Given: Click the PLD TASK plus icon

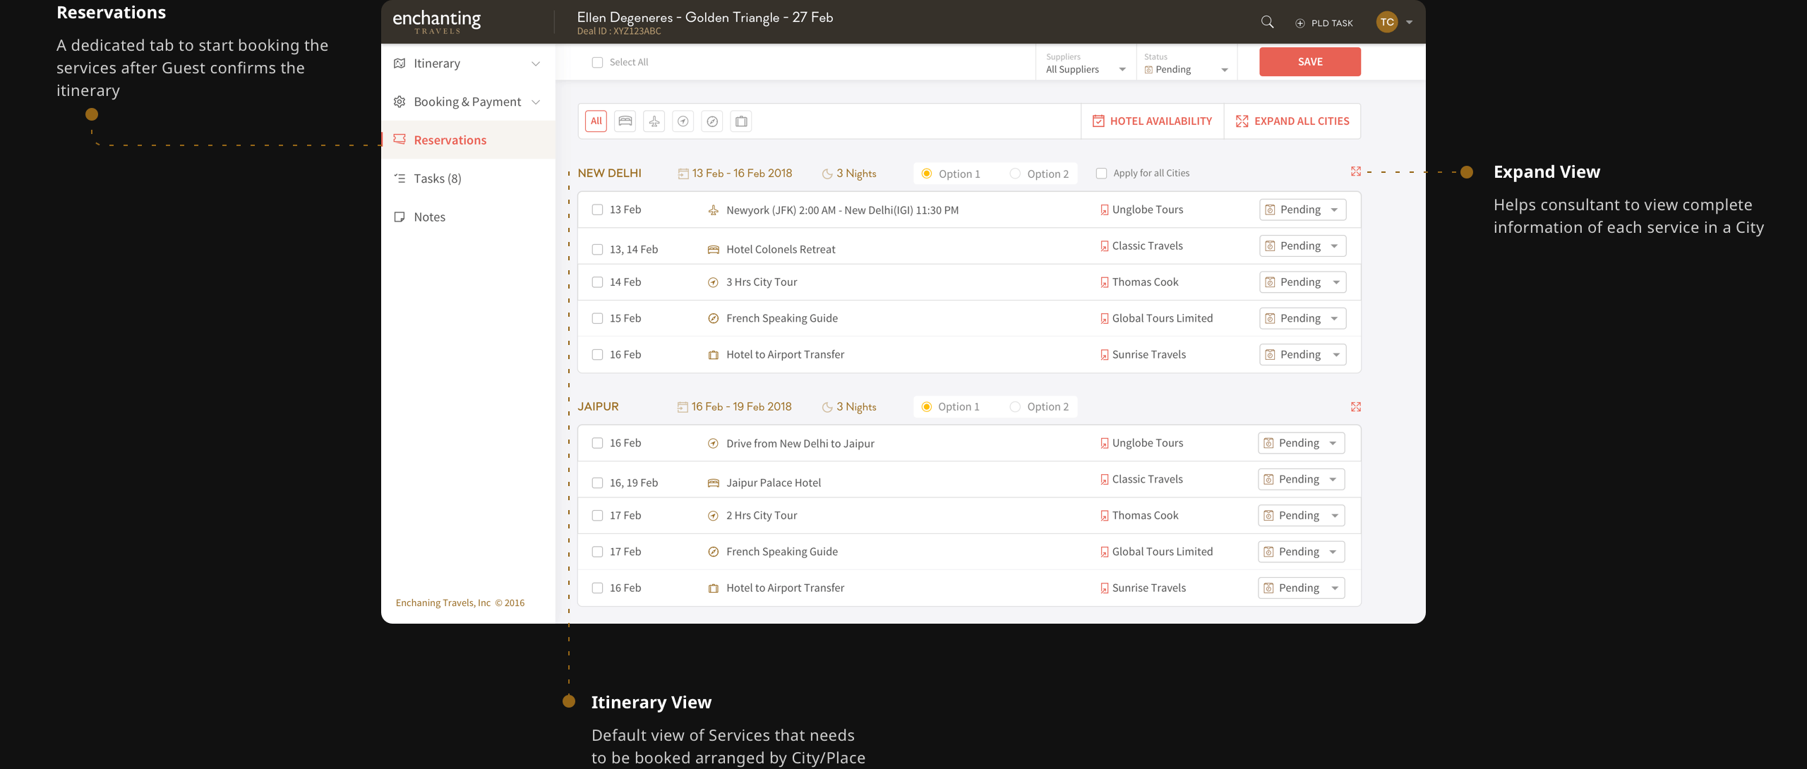Looking at the screenshot, I should click(x=1299, y=23).
